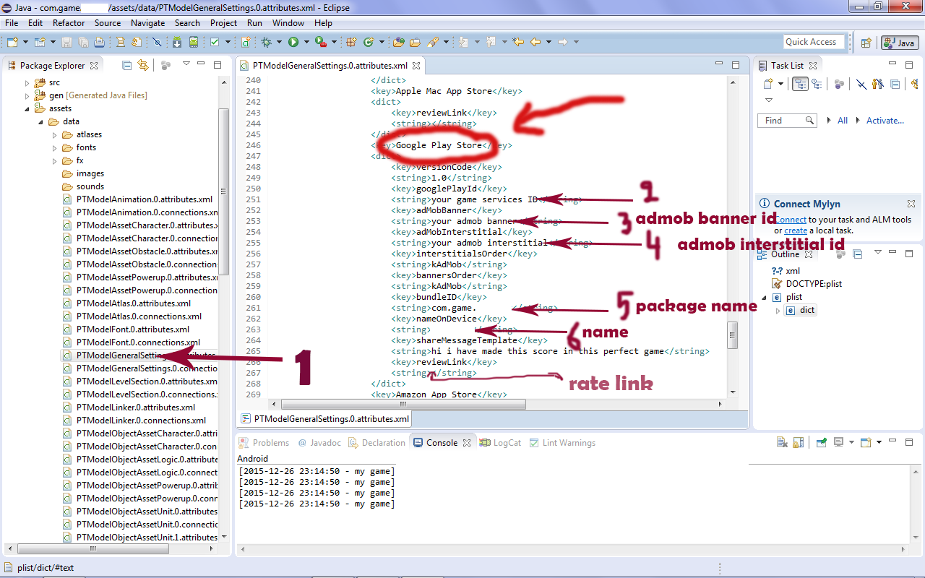
Task: Collapse the assets folder in tree
Action: 28,108
